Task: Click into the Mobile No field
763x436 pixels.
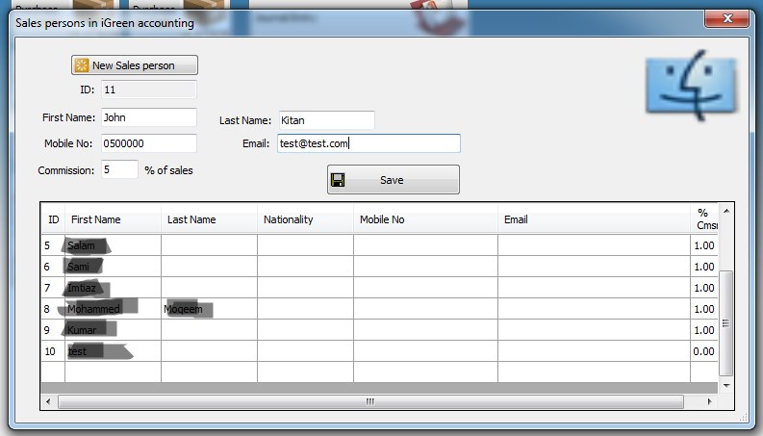Action: (149, 143)
